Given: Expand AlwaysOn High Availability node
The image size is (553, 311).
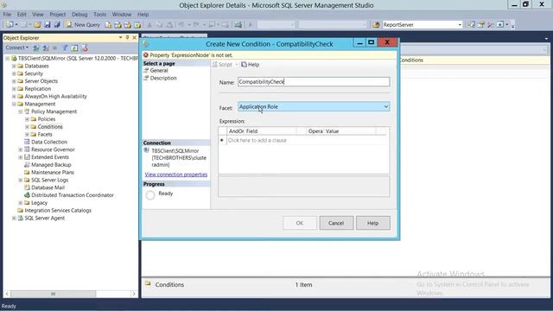Looking at the screenshot, I should click(x=14, y=96).
